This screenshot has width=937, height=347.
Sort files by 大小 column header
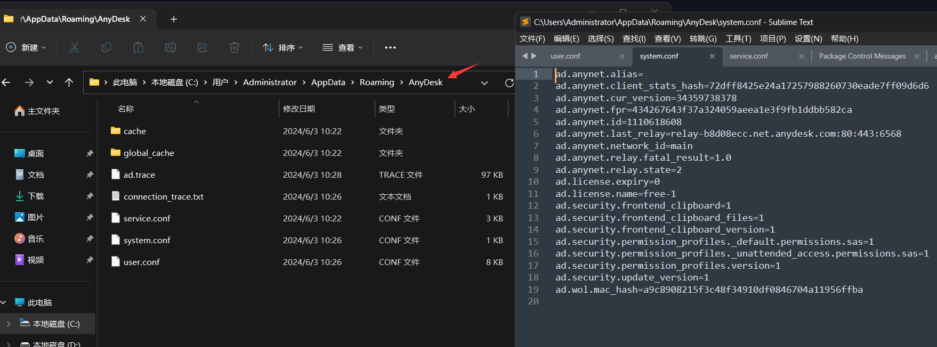467,109
